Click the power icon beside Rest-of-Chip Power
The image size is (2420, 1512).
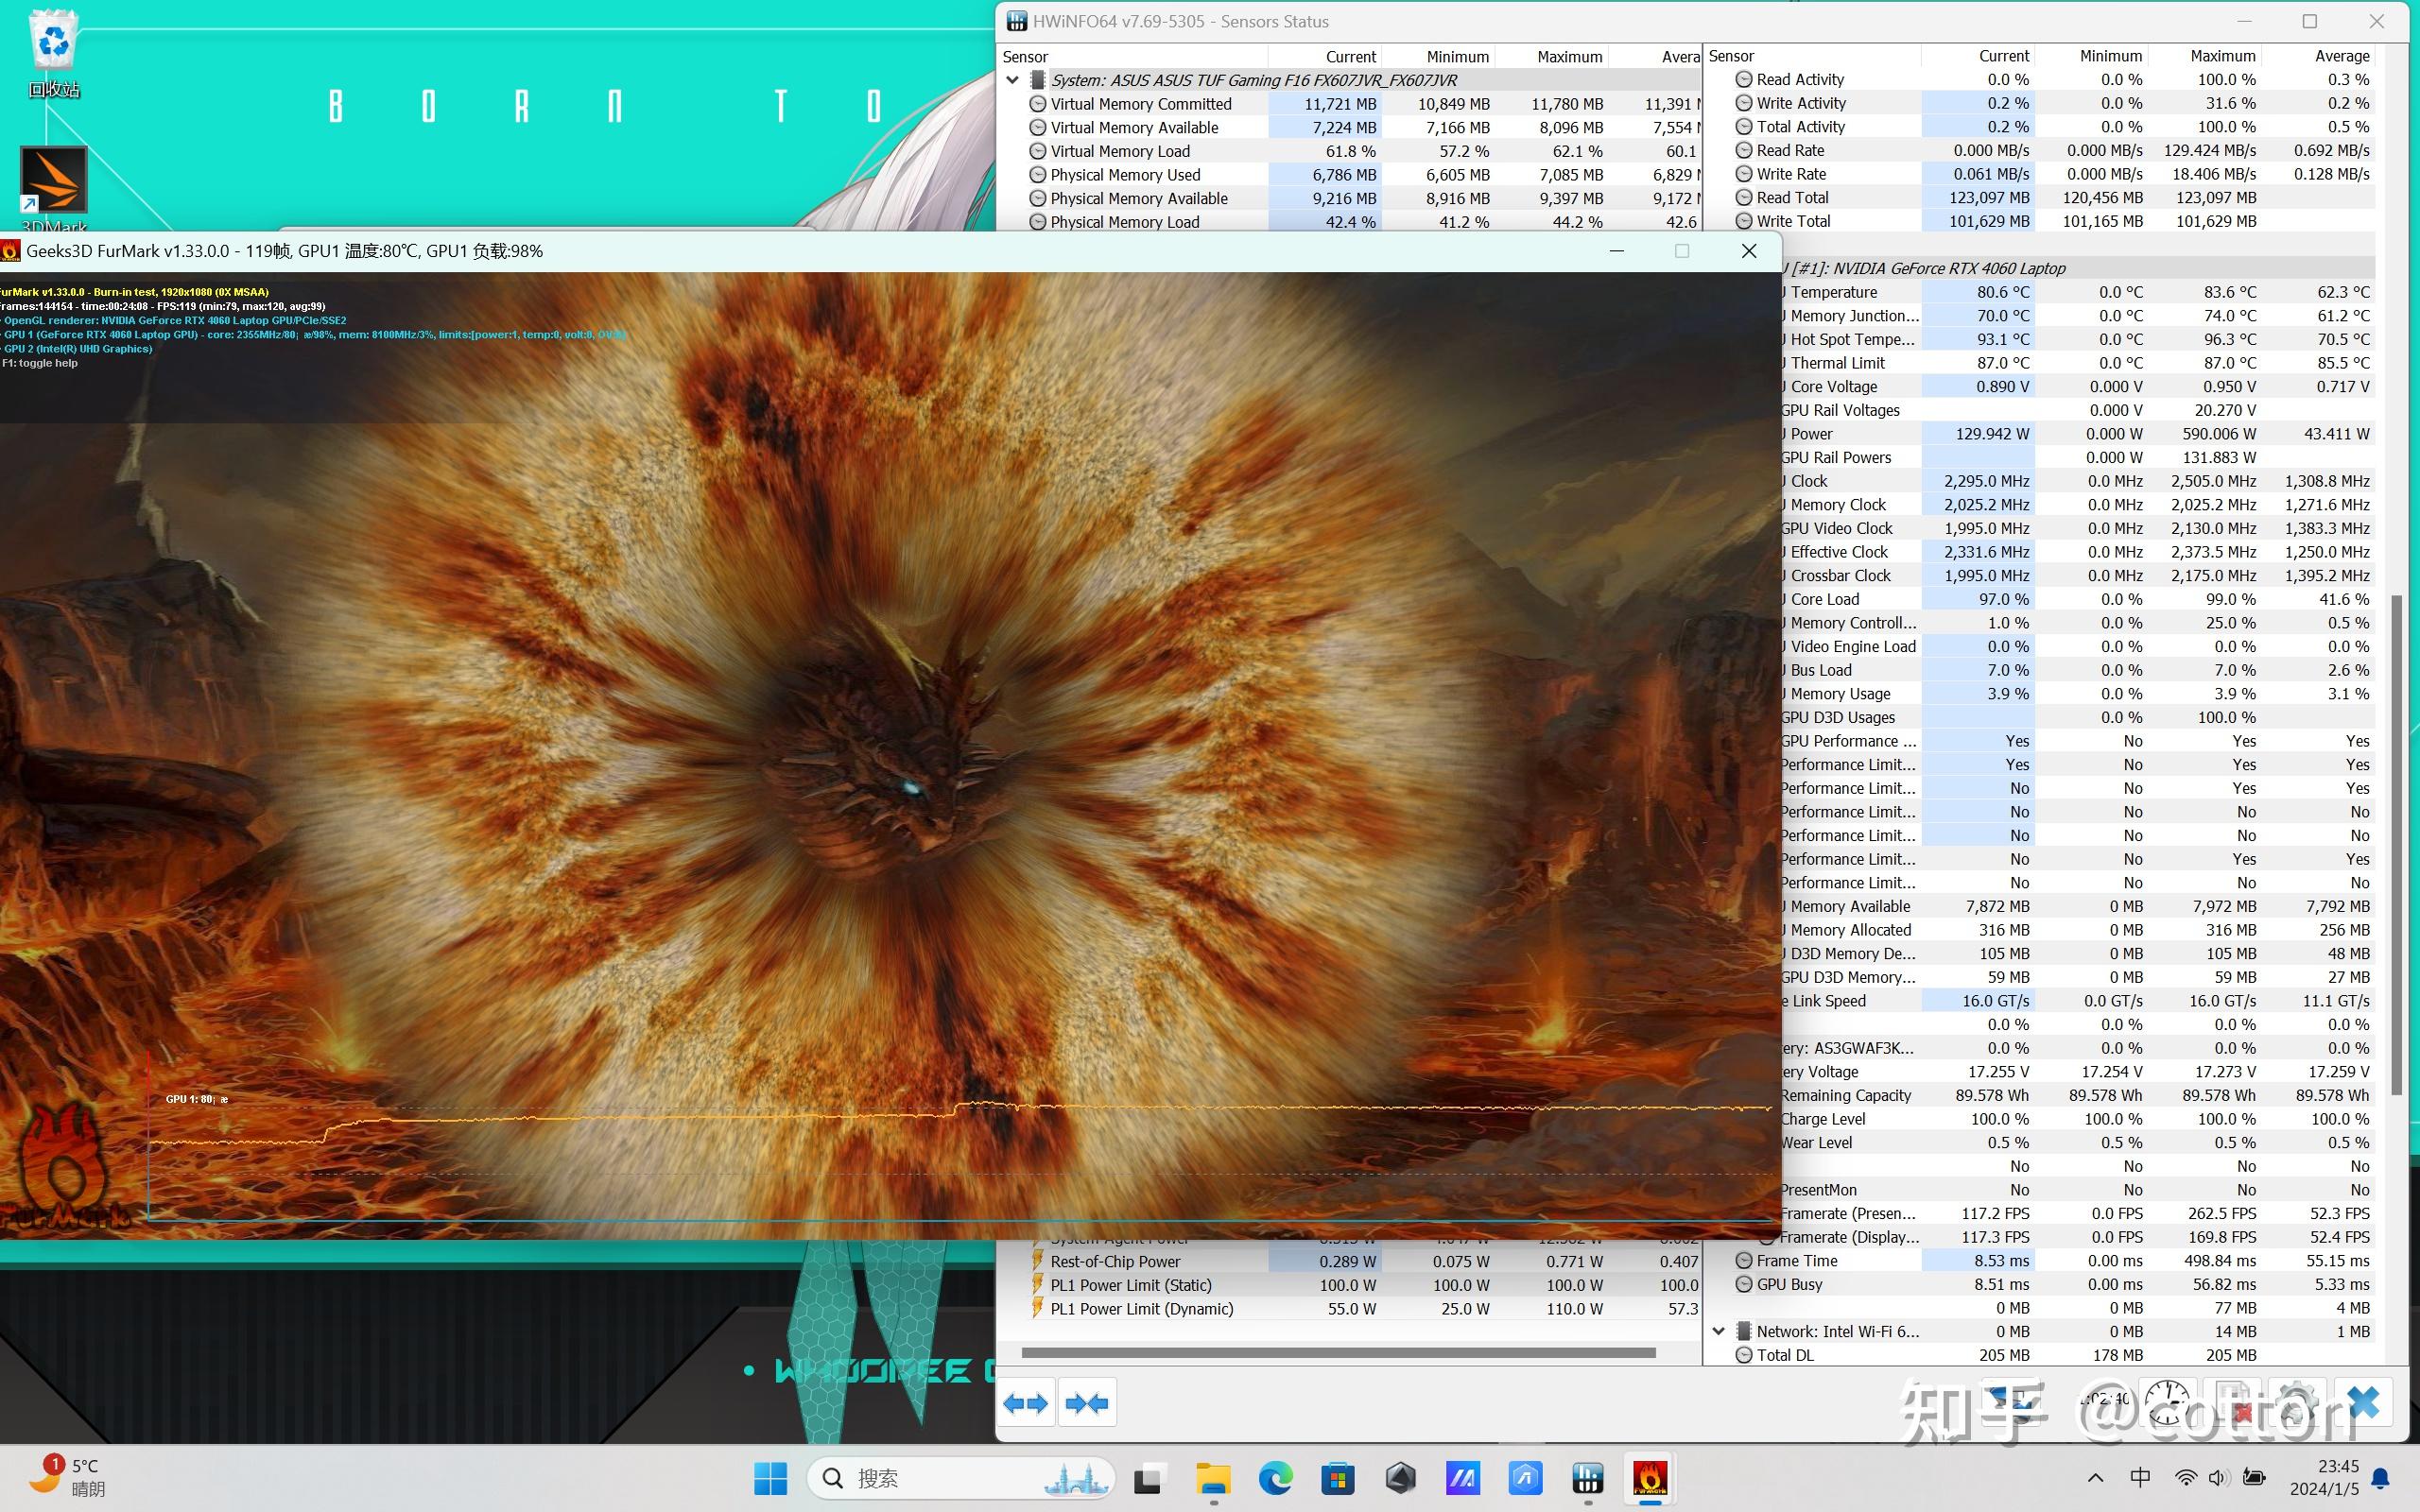(1038, 1262)
